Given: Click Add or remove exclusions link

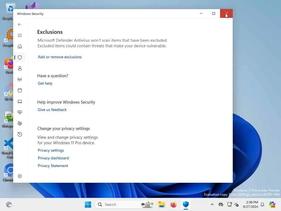Looking at the screenshot, I should tap(60, 57).
